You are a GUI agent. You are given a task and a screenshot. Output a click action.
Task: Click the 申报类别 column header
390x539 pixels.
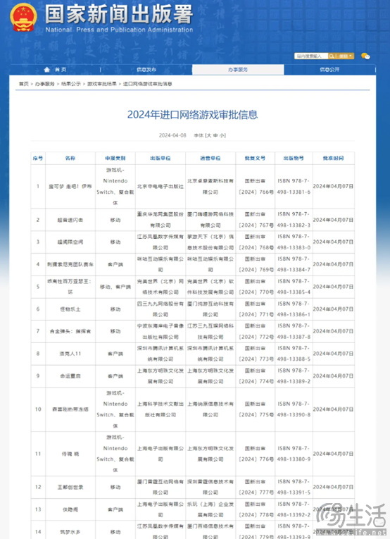[x=115, y=158]
